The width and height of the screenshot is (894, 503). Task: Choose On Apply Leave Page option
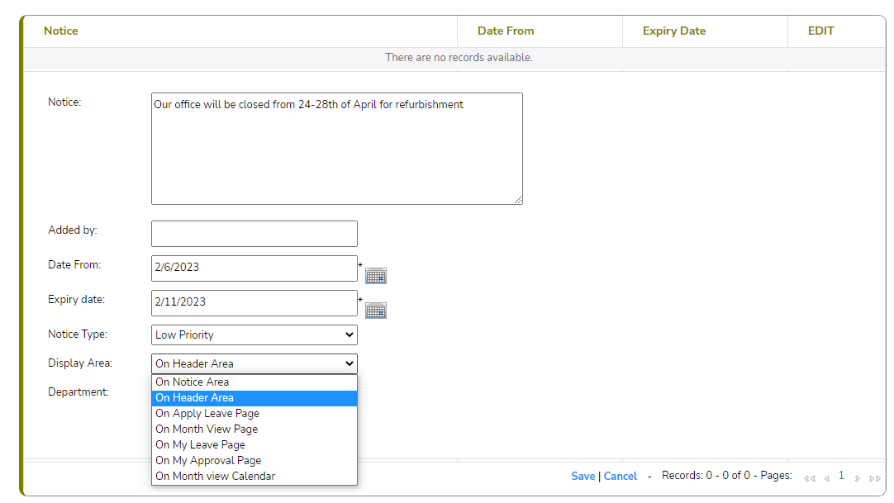[x=254, y=413]
